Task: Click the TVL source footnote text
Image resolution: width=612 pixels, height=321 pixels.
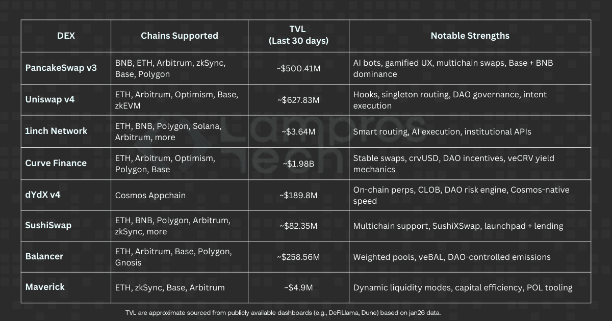Action: (x=283, y=312)
